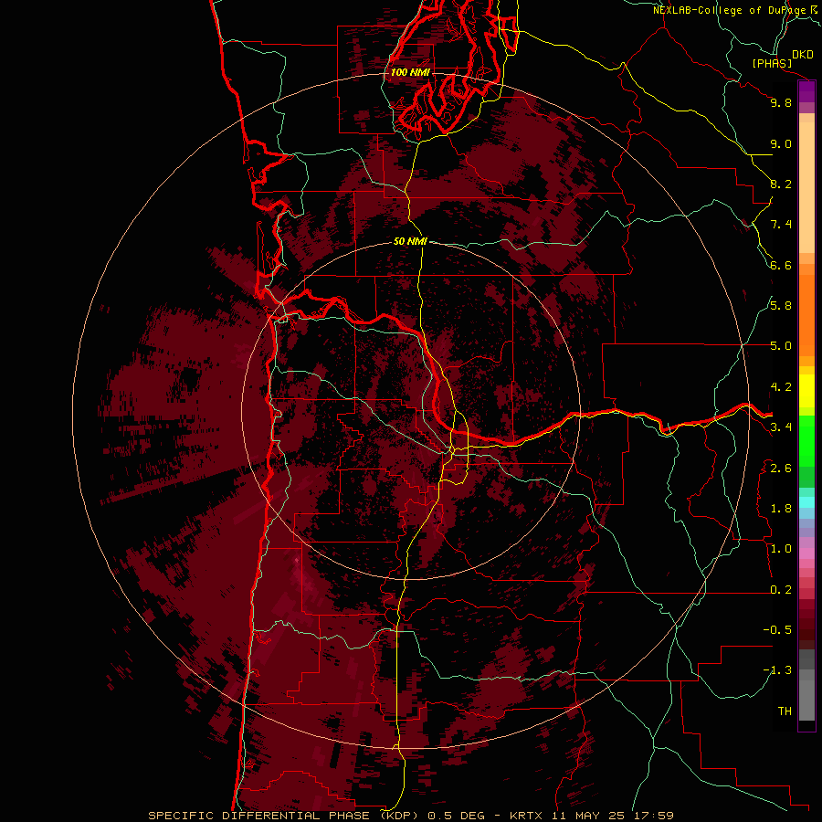Click the '-1.3' color scale value
822x822 pixels.
point(777,670)
